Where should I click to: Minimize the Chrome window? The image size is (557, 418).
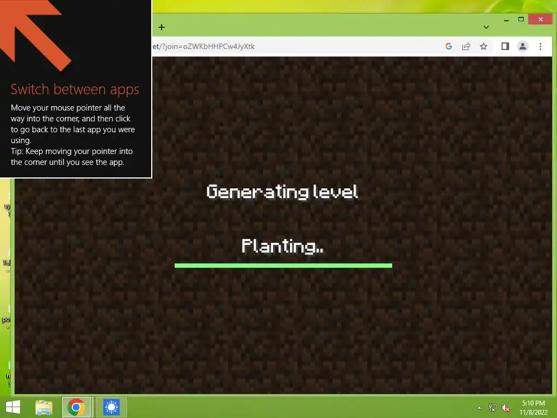tap(506, 20)
